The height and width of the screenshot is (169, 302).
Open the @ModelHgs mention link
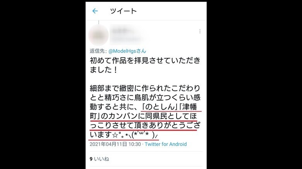127,51
